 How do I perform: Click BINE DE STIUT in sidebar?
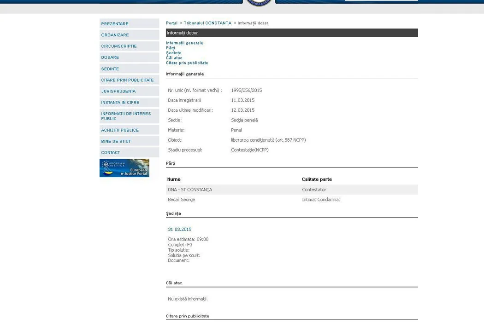[x=116, y=141]
